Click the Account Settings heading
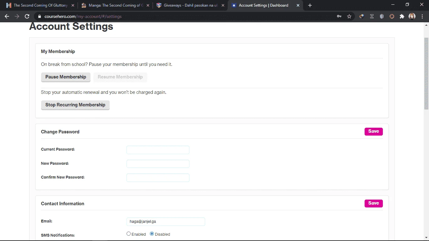Screen dimensions: 429x241 click(x=71, y=26)
